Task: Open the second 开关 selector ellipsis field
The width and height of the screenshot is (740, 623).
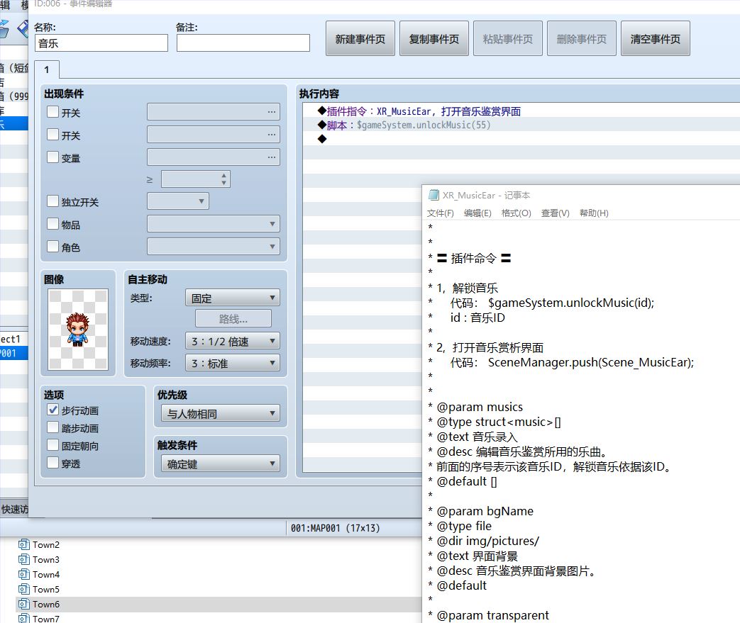Action: (214, 135)
